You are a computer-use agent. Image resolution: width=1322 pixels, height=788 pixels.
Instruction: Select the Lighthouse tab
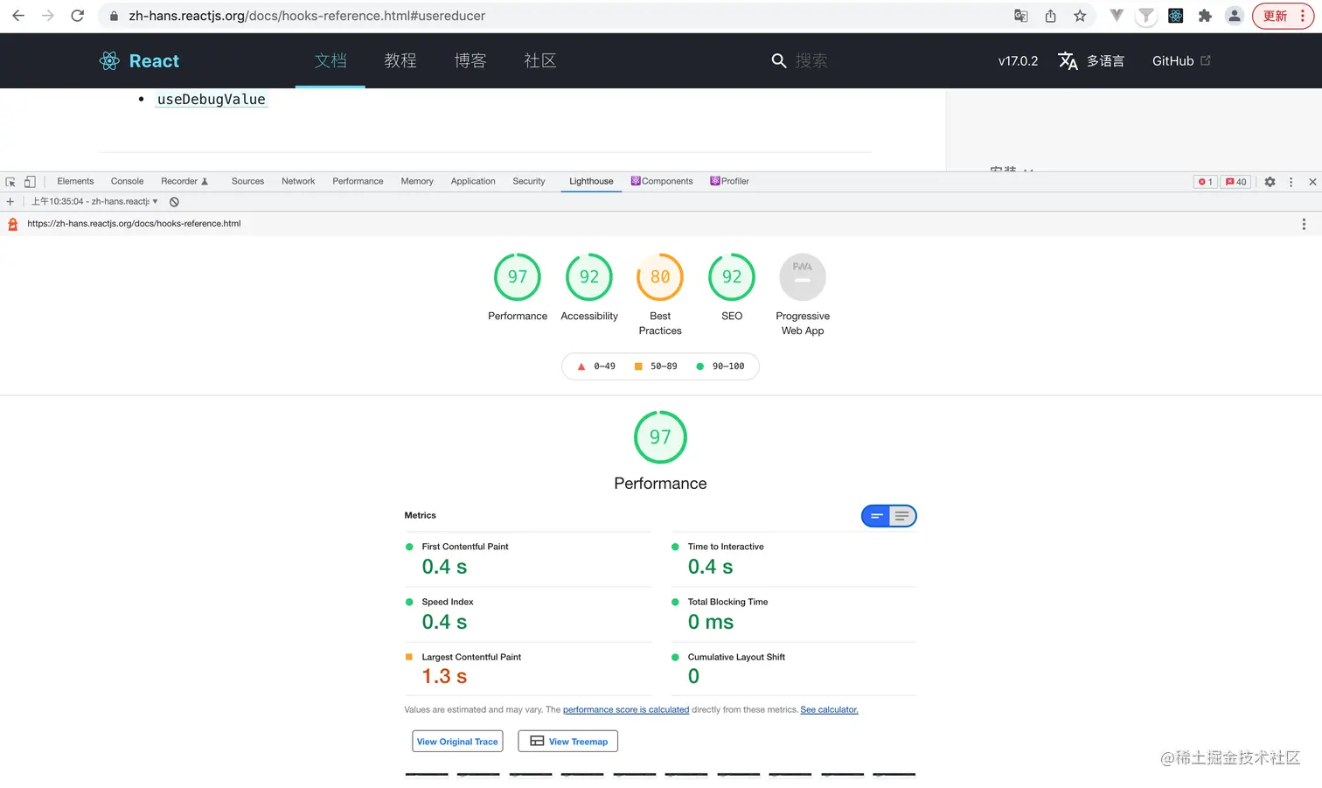(591, 182)
